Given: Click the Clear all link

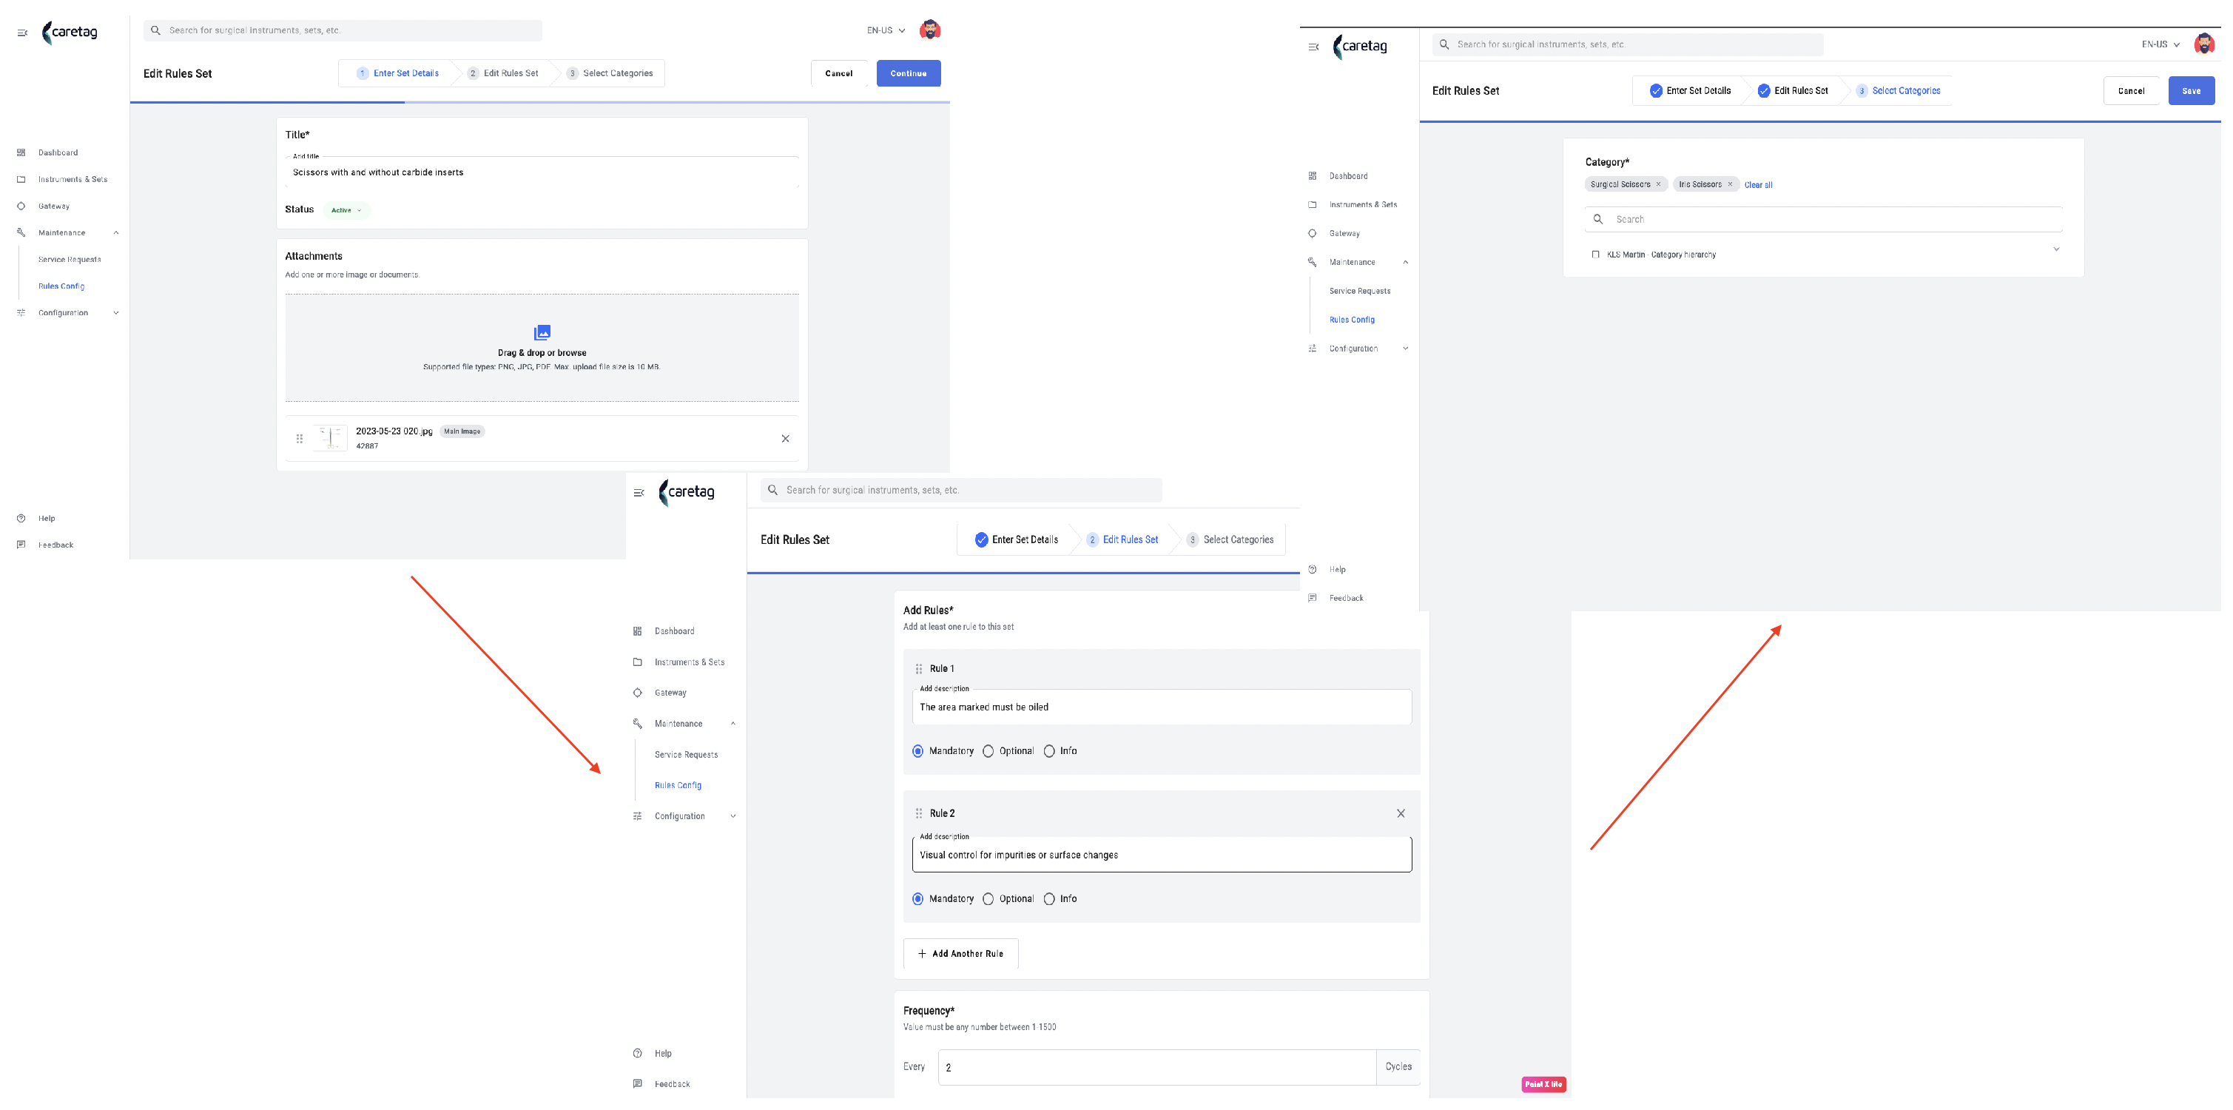Looking at the screenshot, I should (x=1758, y=185).
